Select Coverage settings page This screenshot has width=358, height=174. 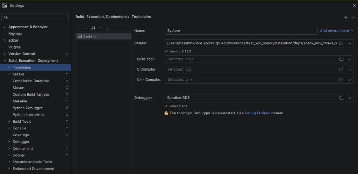pyautogui.click(x=21, y=135)
